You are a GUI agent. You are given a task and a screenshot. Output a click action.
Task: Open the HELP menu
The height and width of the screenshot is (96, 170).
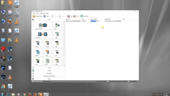coord(47,13)
